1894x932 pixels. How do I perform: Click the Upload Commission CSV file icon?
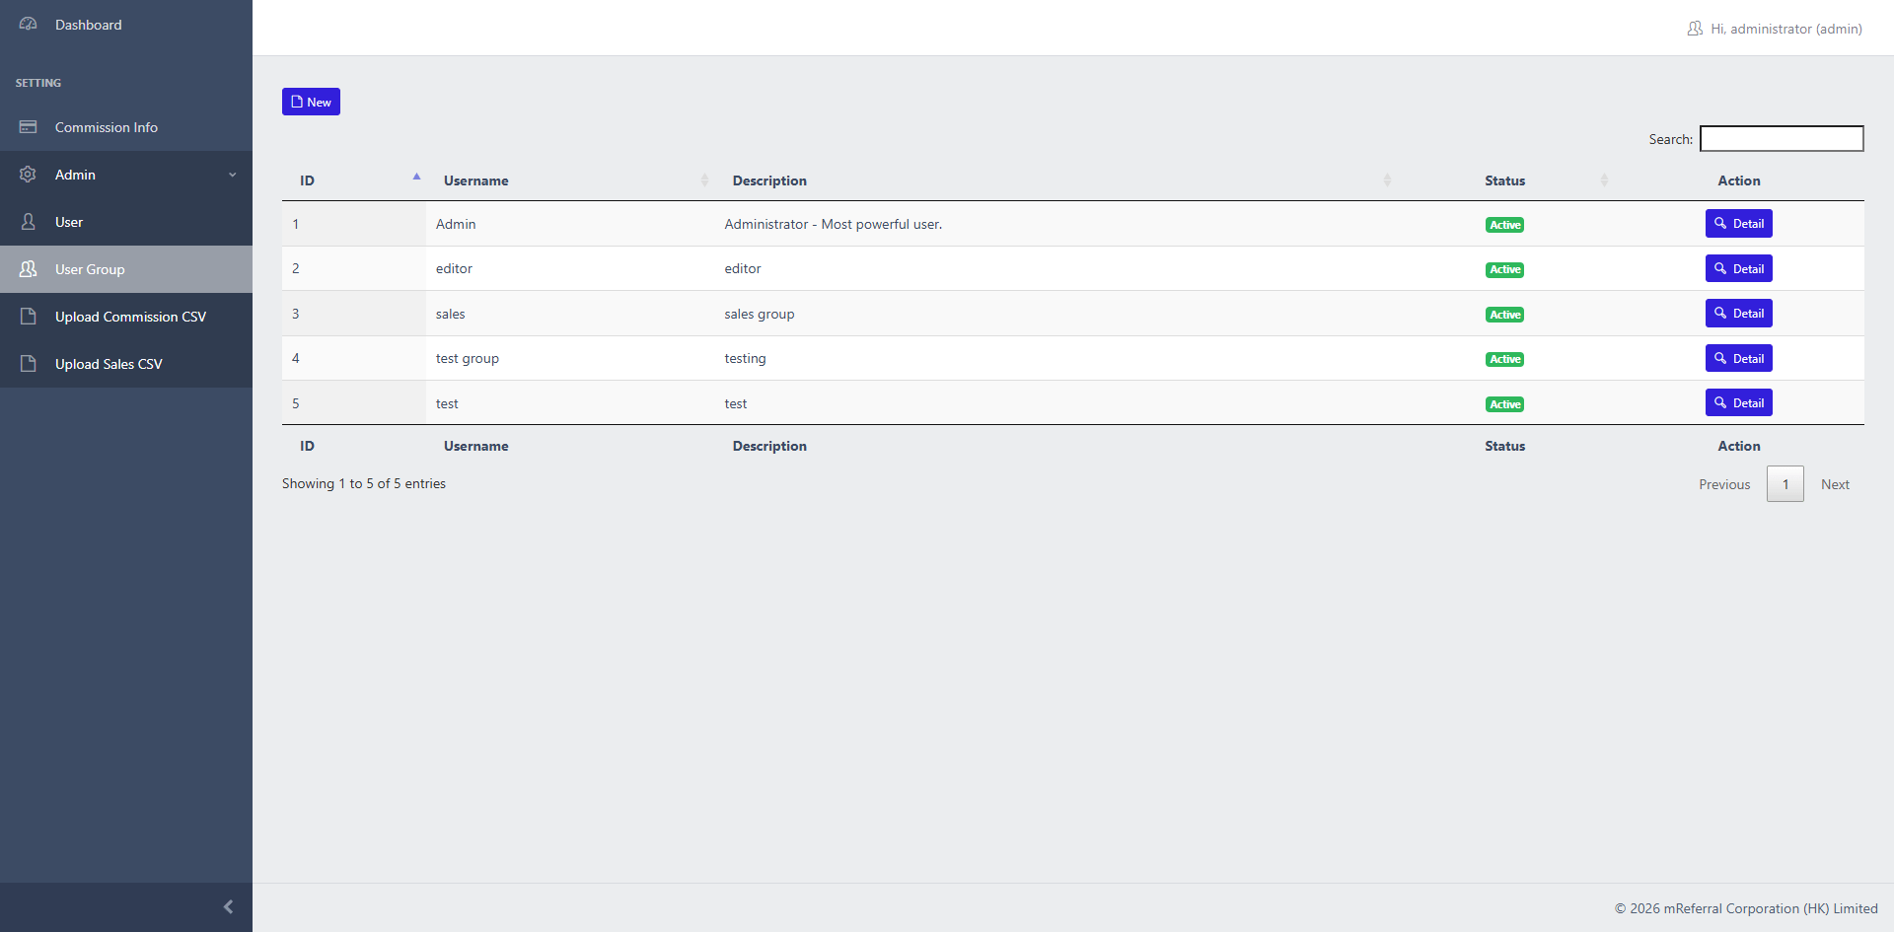pyautogui.click(x=29, y=317)
